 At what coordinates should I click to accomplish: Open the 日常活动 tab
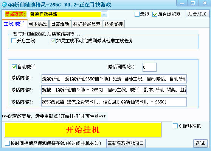(60, 24)
